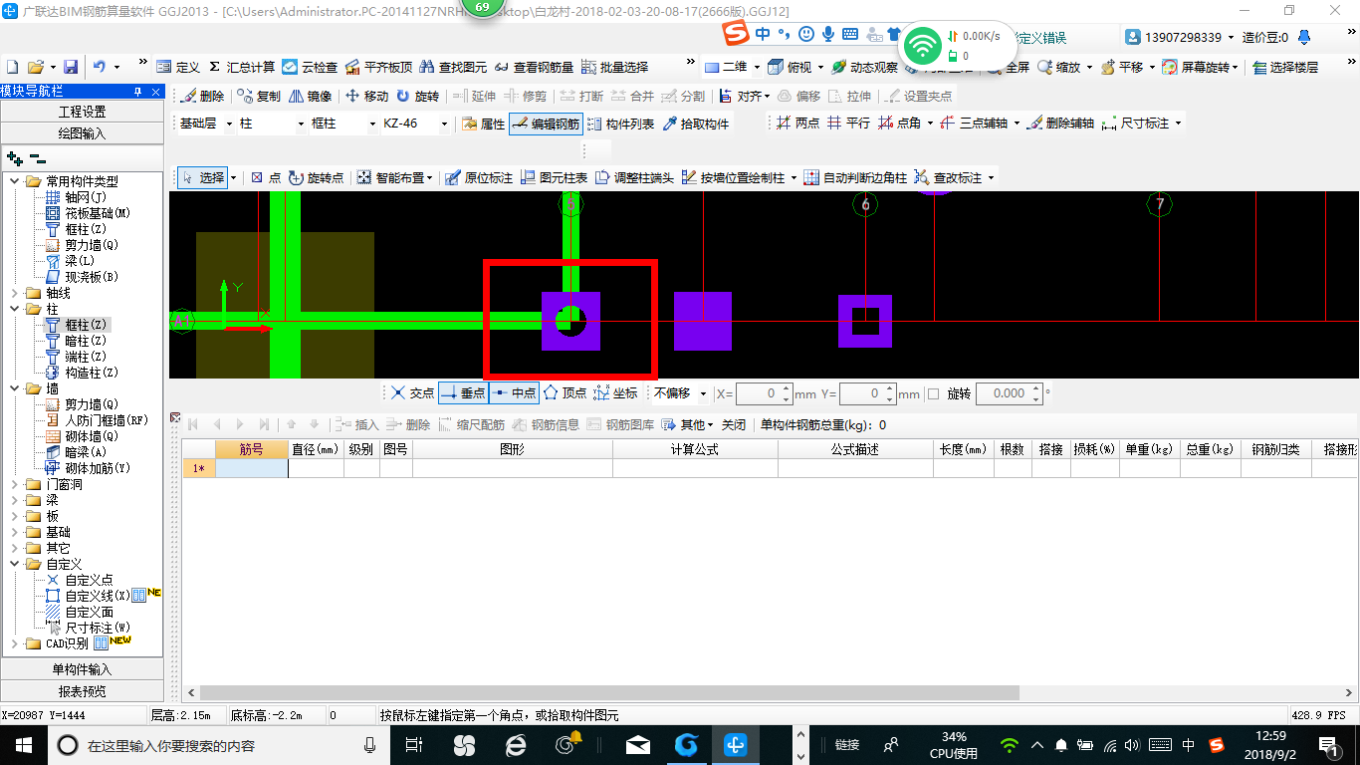Click the Save disk icon
This screenshot has width=1360, height=765.
71,67
